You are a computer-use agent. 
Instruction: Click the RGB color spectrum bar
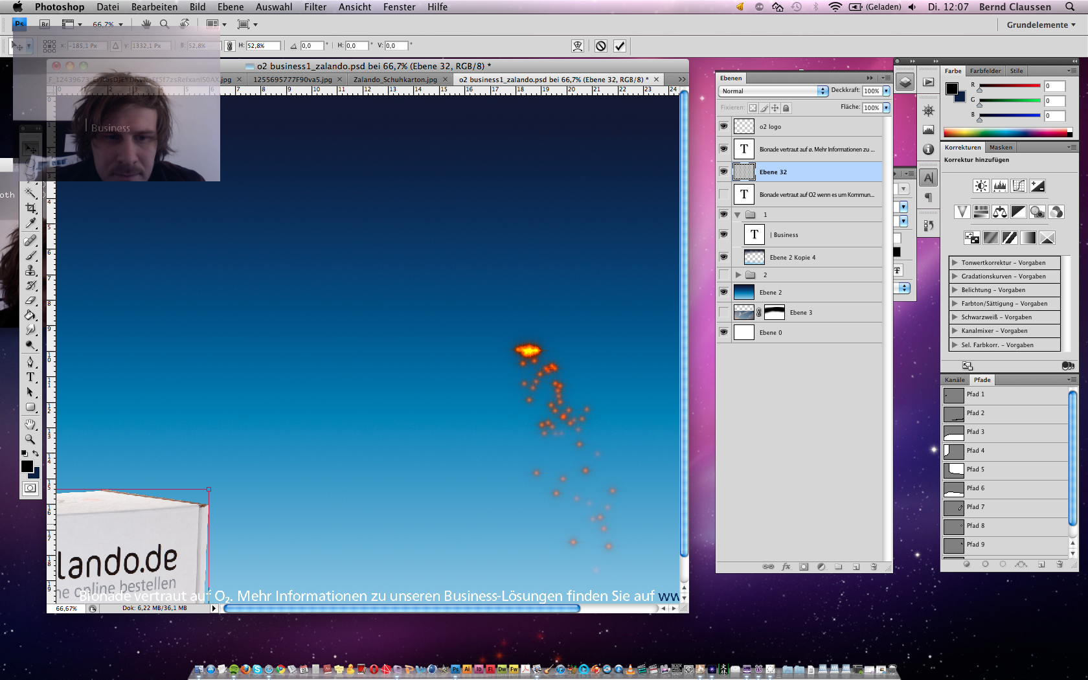[x=1007, y=133]
